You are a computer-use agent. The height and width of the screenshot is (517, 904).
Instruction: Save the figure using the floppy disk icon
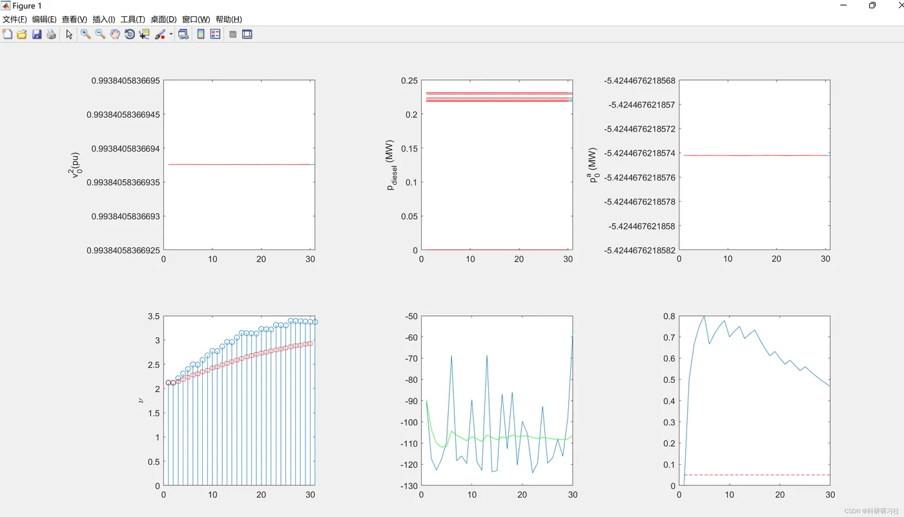[37, 34]
